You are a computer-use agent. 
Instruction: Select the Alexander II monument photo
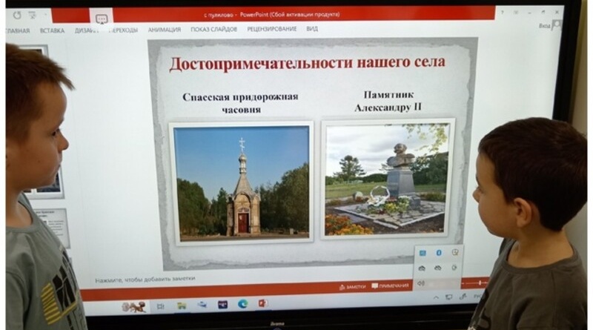pos(387,180)
